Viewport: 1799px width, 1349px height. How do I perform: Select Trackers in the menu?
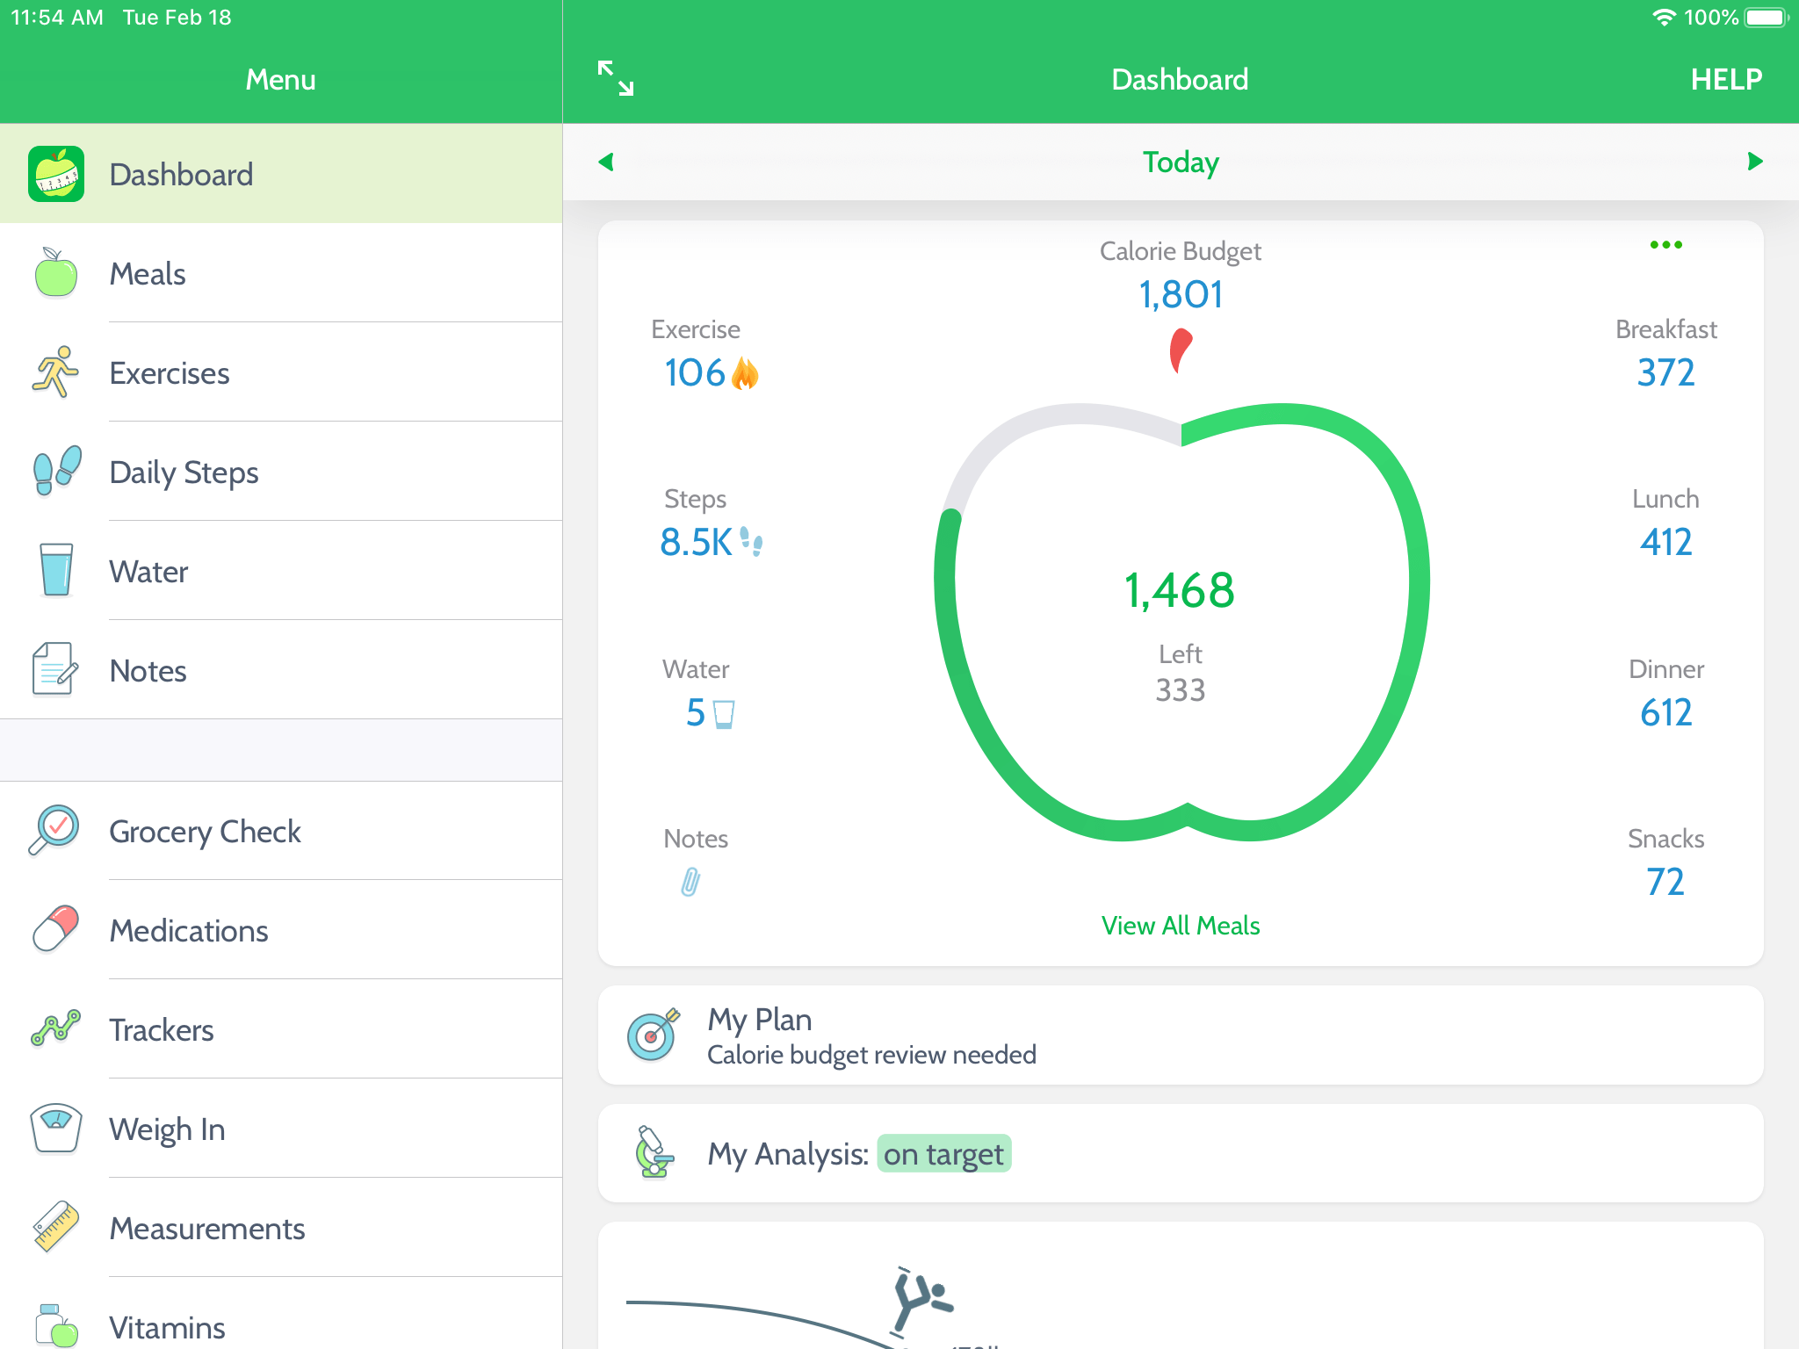[162, 1029]
